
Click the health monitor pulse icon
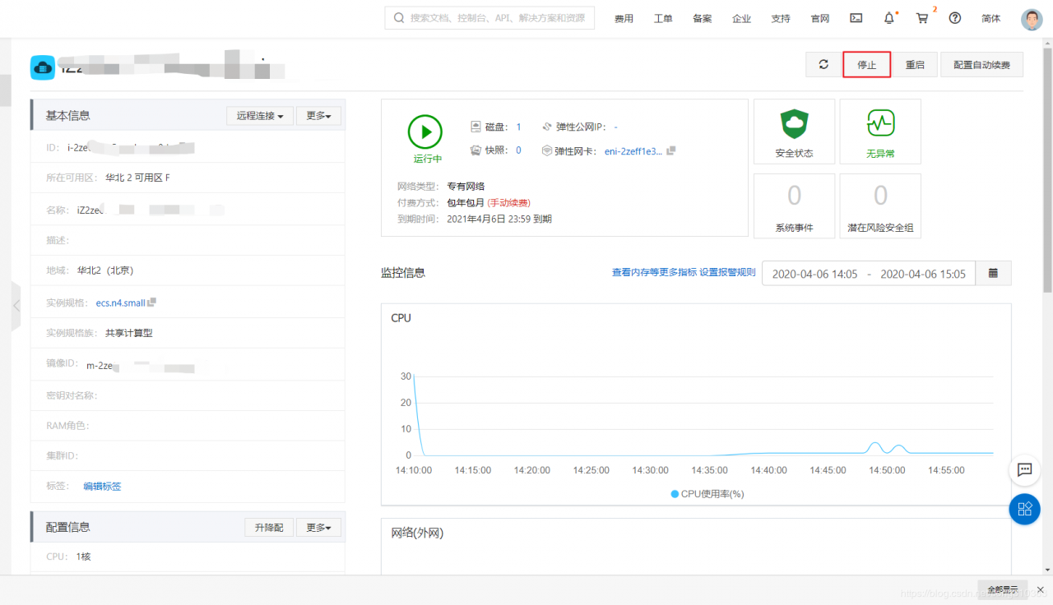880,123
